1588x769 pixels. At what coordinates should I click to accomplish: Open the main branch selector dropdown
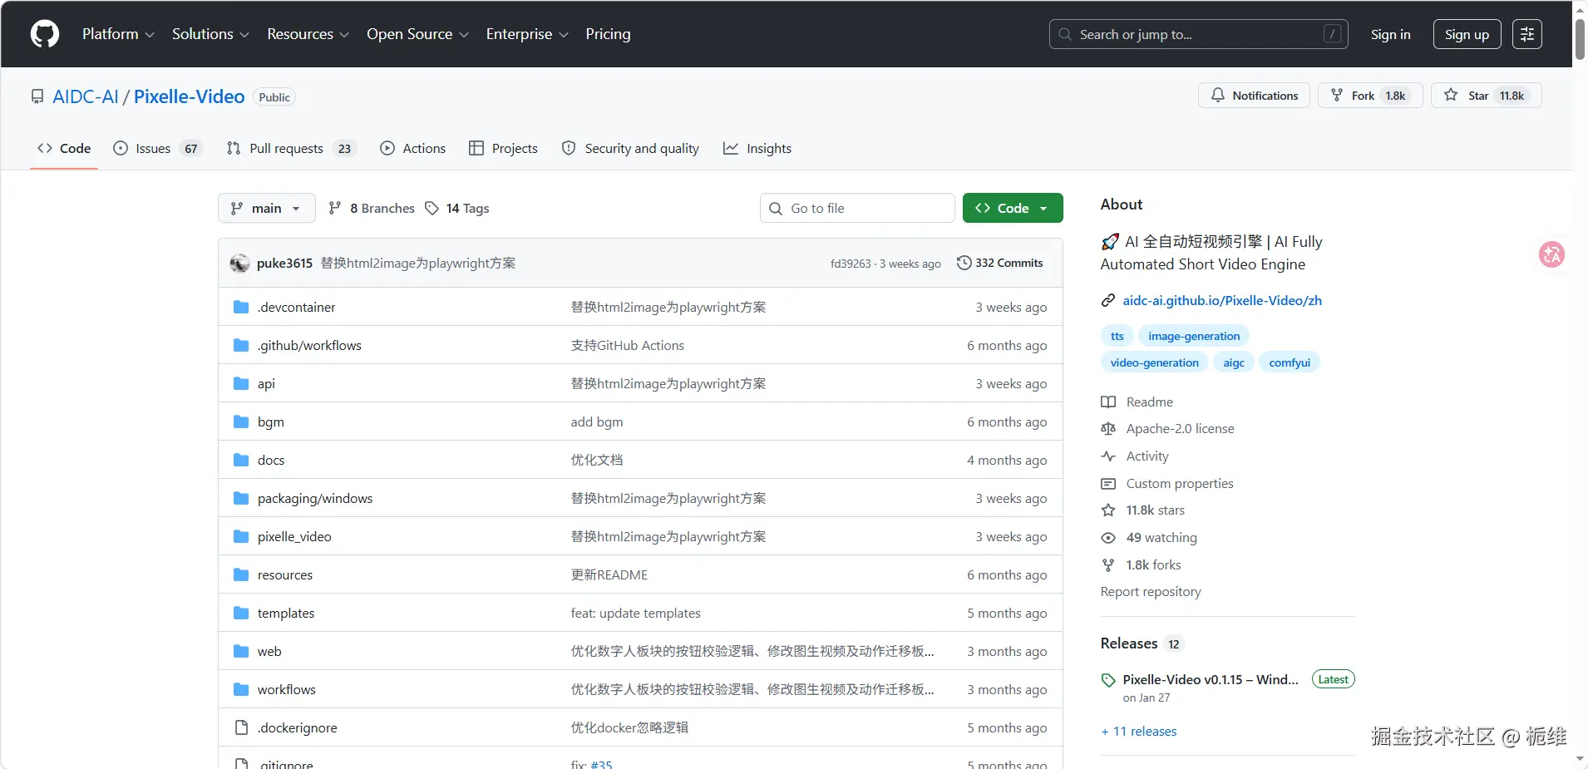point(267,208)
